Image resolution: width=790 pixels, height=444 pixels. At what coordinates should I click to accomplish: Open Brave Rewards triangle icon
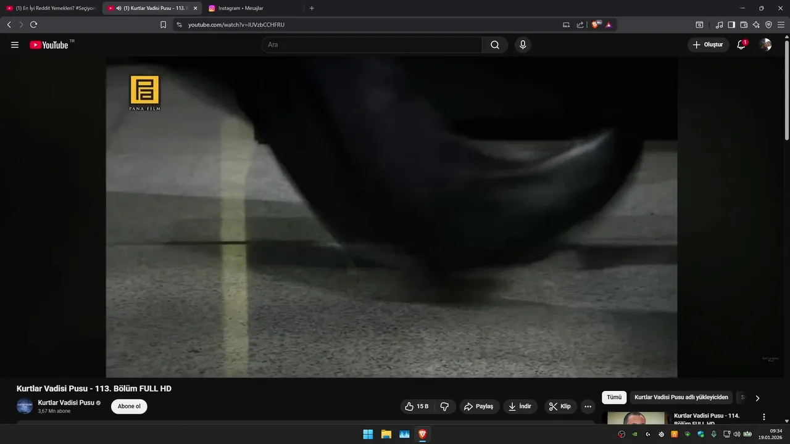[609, 25]
